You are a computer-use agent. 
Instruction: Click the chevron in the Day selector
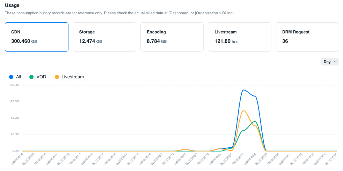pos(335,62)
